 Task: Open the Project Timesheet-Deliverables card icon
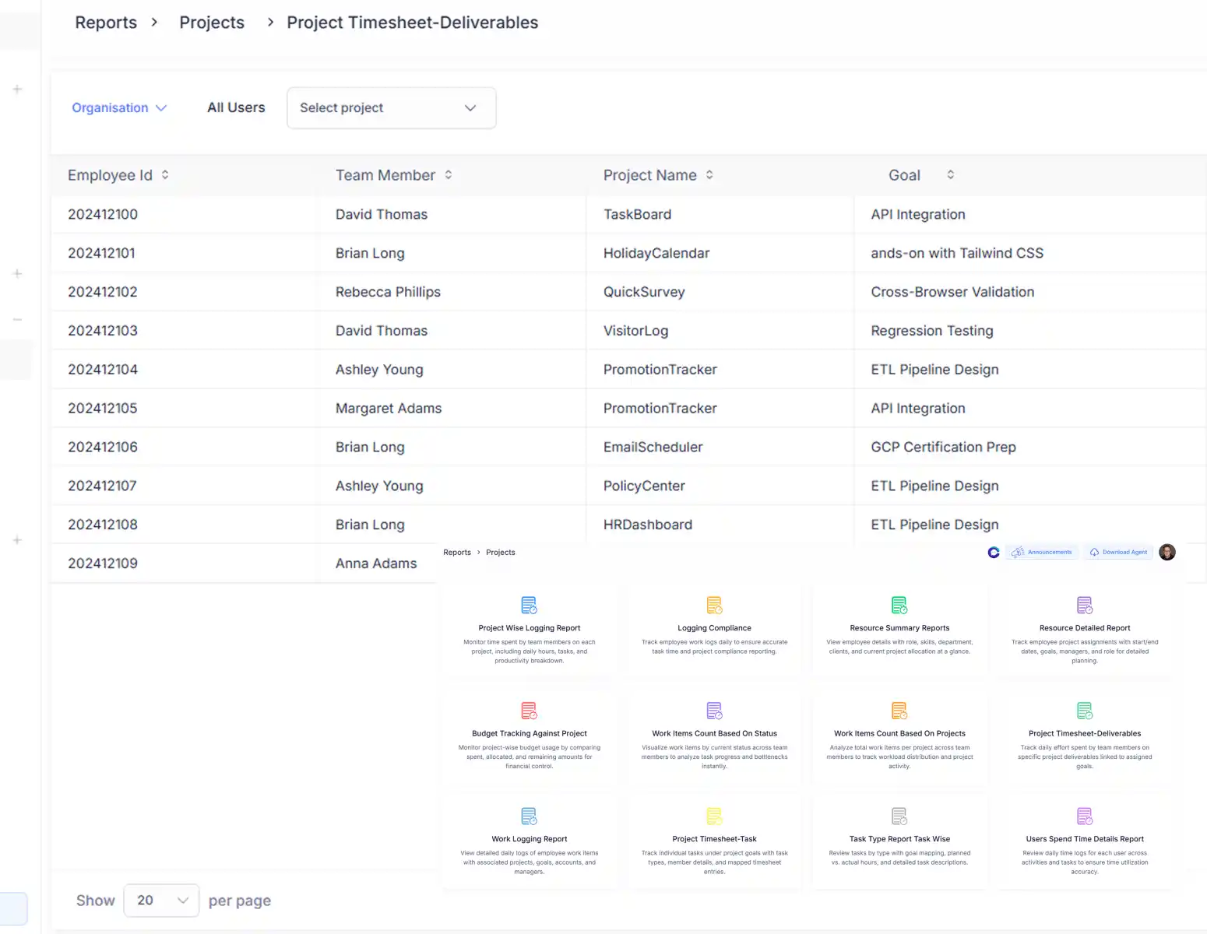coord(1084,710)
